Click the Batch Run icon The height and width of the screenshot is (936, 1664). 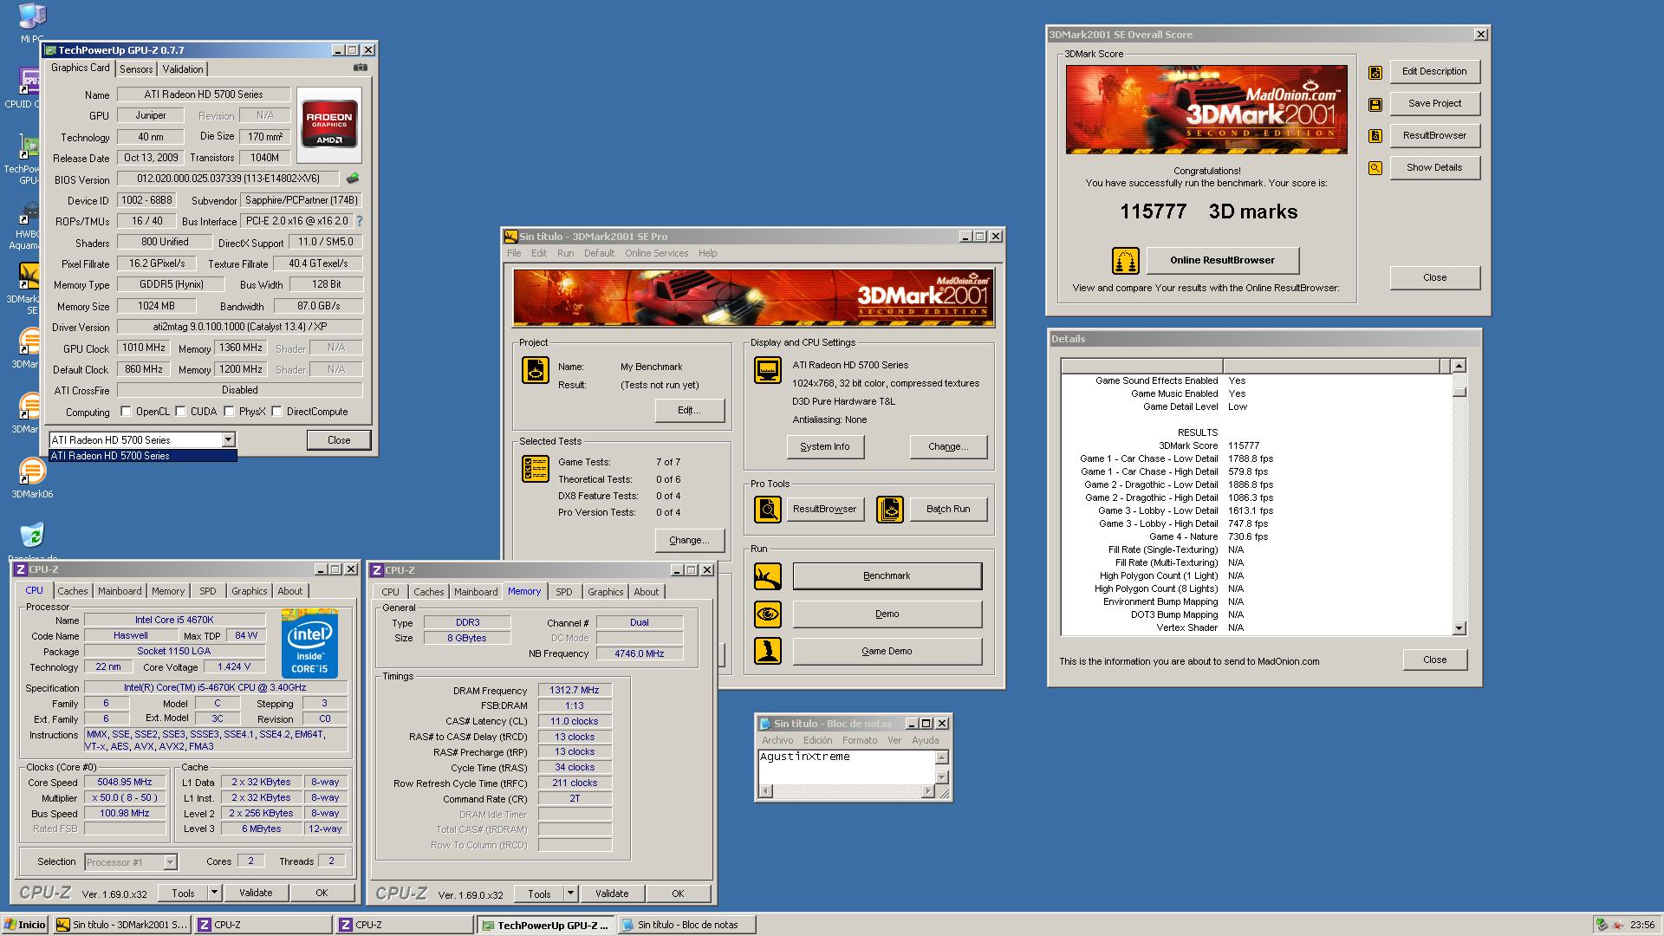890,510
